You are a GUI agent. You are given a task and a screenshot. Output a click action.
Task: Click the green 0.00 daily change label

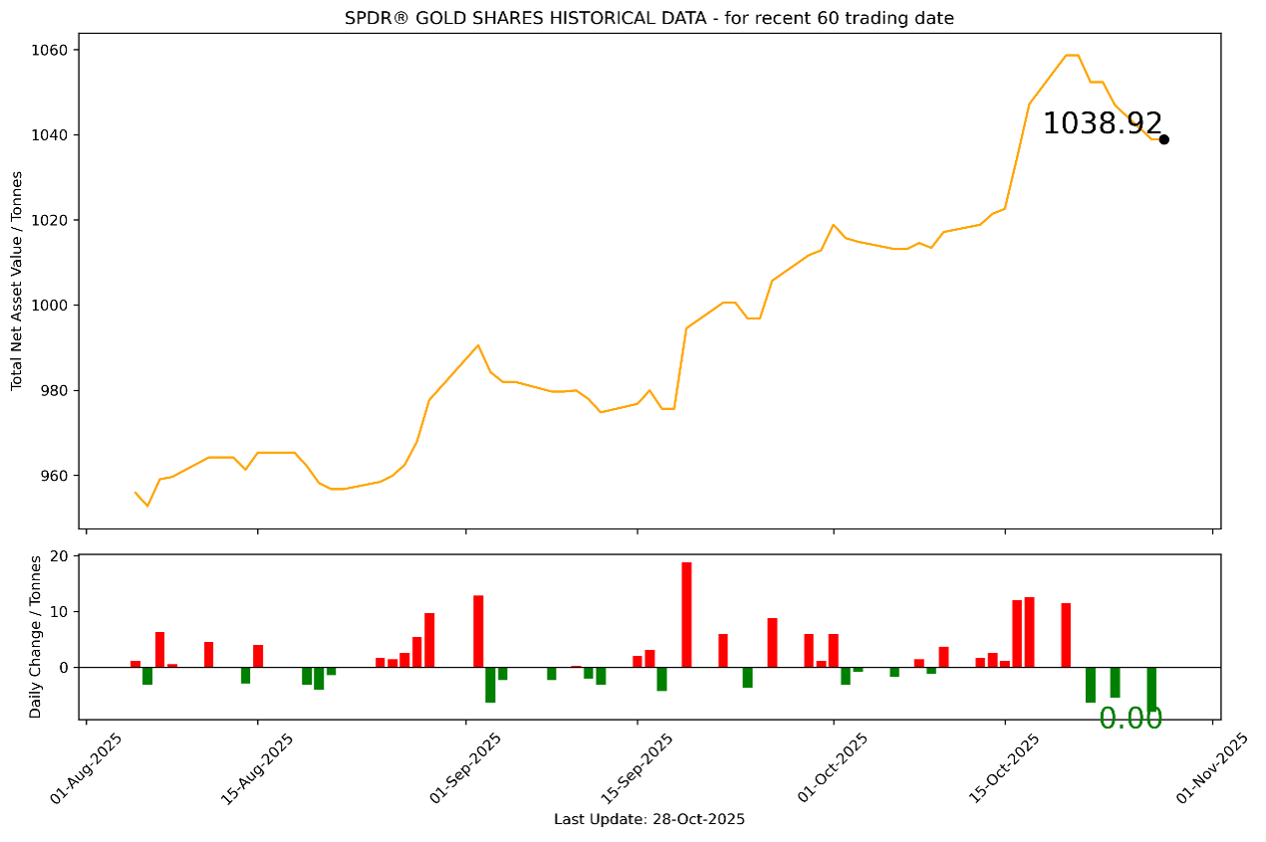point(1131,719)
